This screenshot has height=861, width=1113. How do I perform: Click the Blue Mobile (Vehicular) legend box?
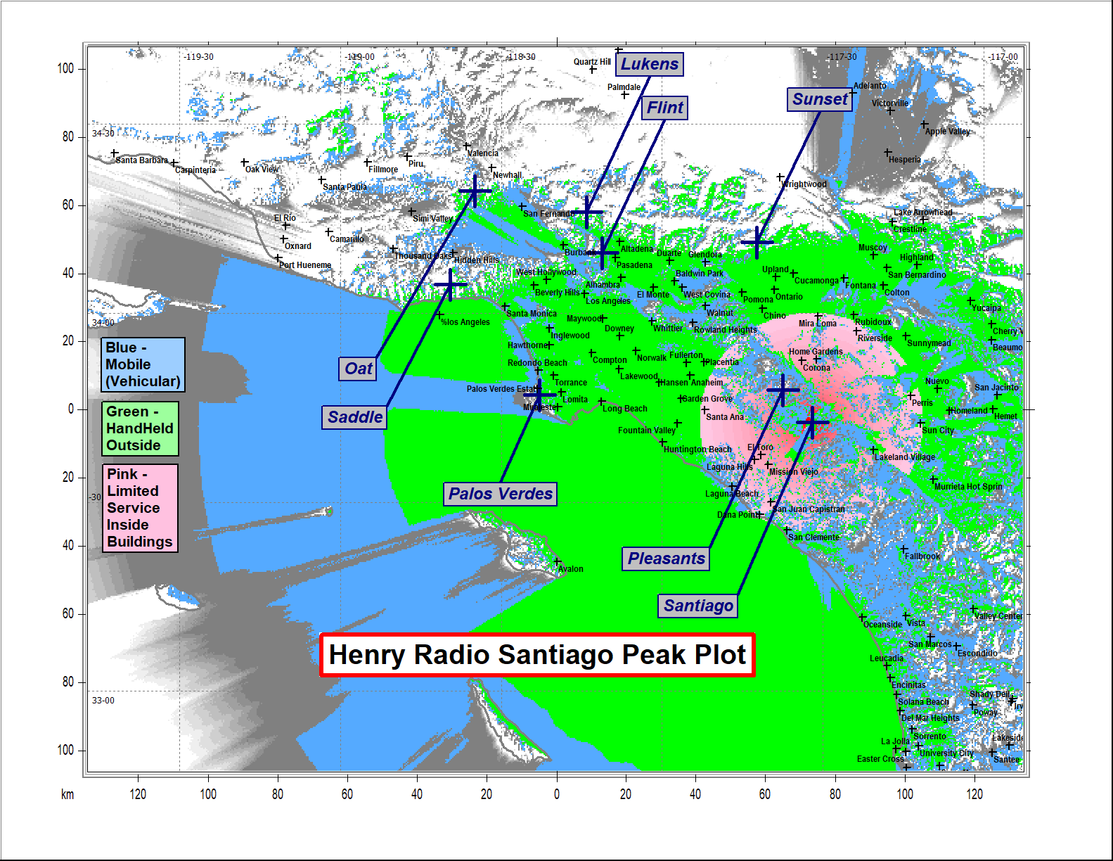143,364
